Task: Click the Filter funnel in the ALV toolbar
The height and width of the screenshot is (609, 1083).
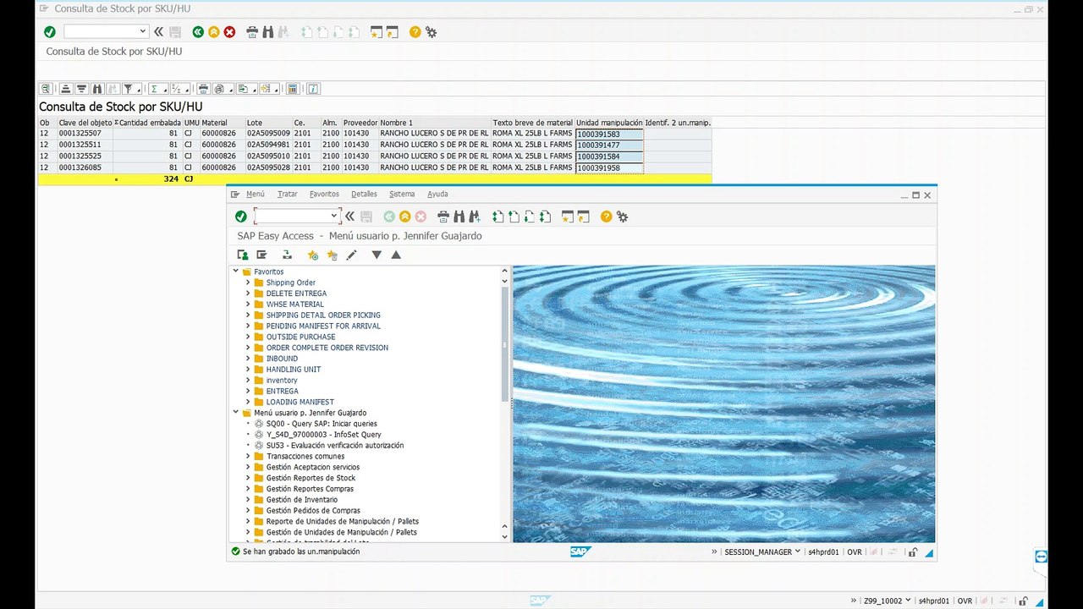Action: tap(129, 89)
